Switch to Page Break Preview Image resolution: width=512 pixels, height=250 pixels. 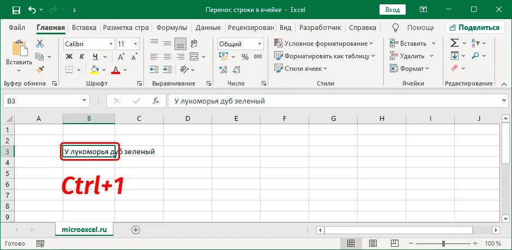point(395,243)
